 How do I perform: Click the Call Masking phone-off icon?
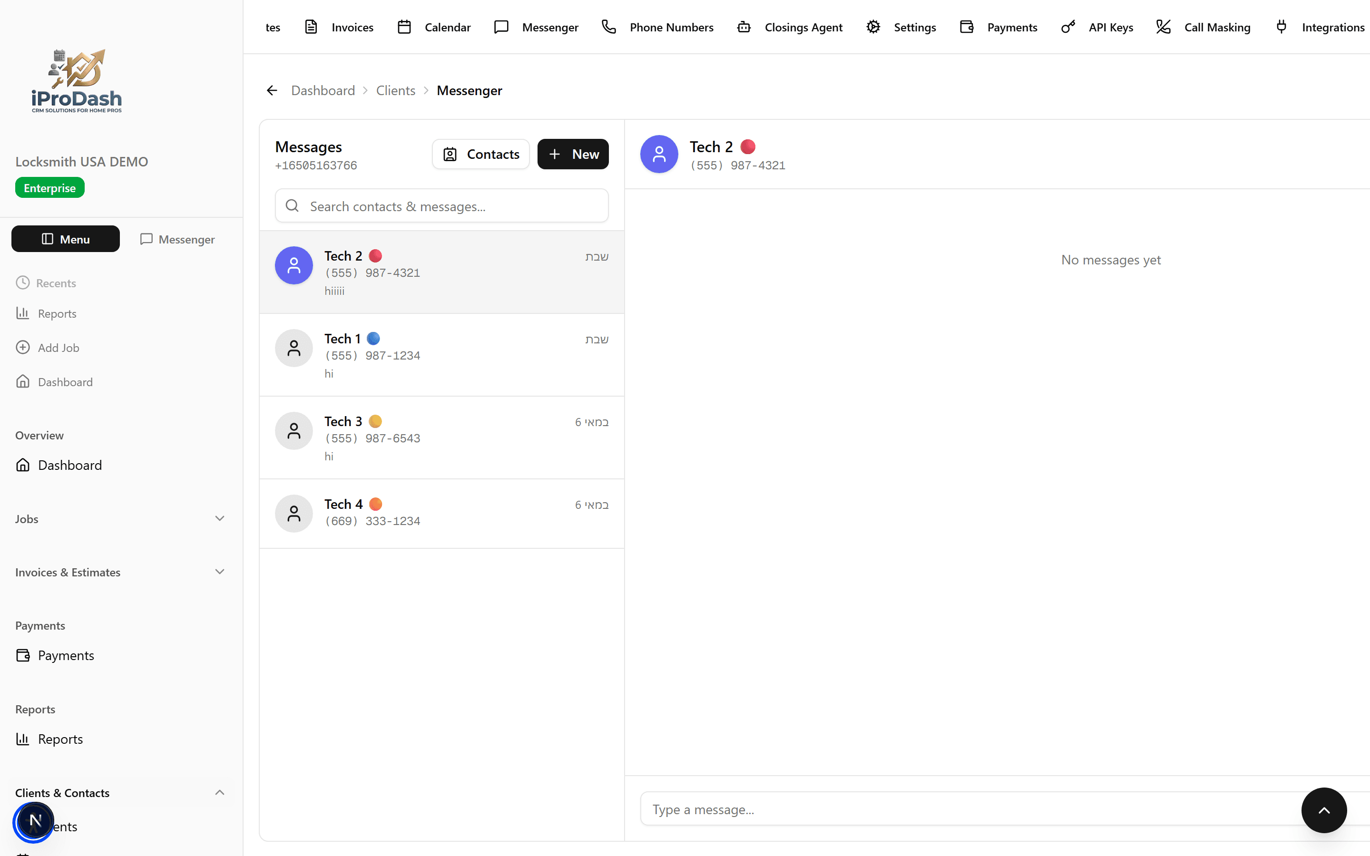[1164, 27]
